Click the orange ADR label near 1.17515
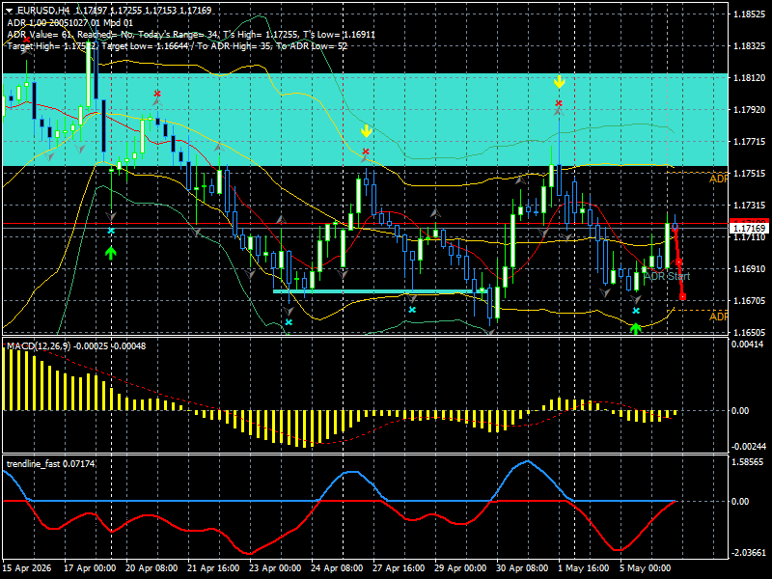The image size is (772, 579). (x=718, y=179)
